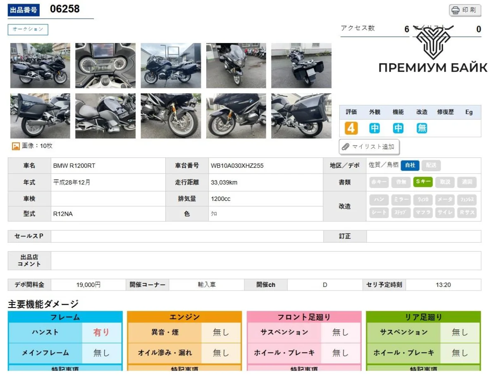Click the 中 badge under 外観

[x=374, y=128]
